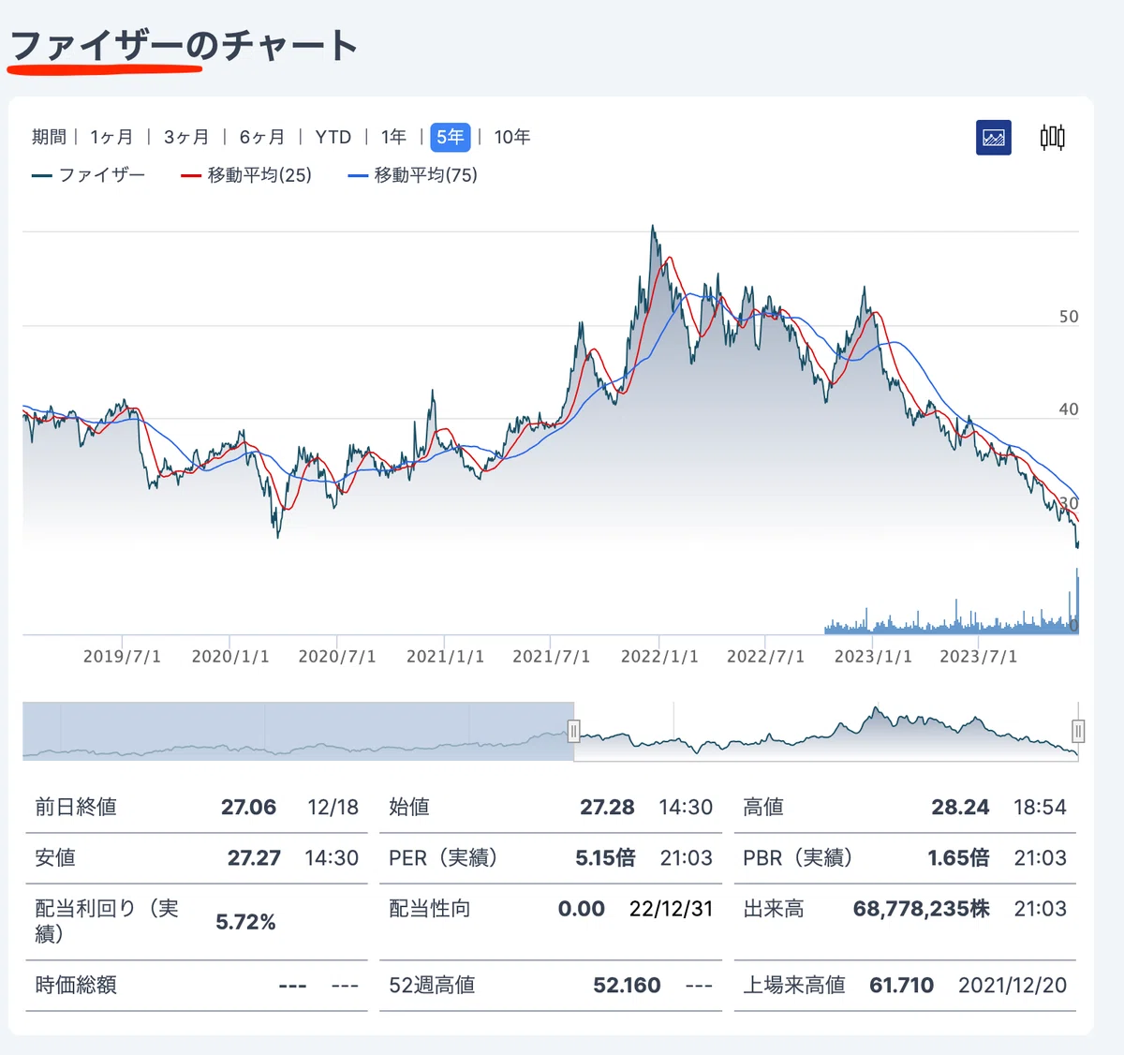1124x1055 pixels.
Task: Click the 配当利回り（実績） label
Action: (x=107, y=921)
